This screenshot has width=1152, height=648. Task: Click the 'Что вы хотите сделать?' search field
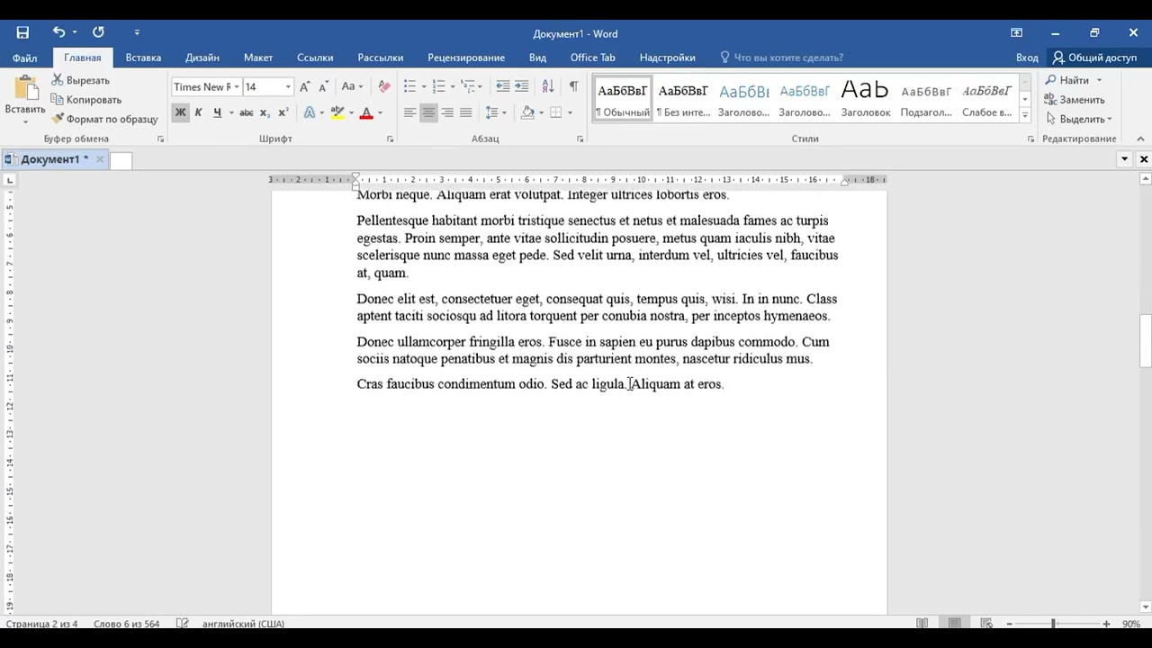coord(782,58)
